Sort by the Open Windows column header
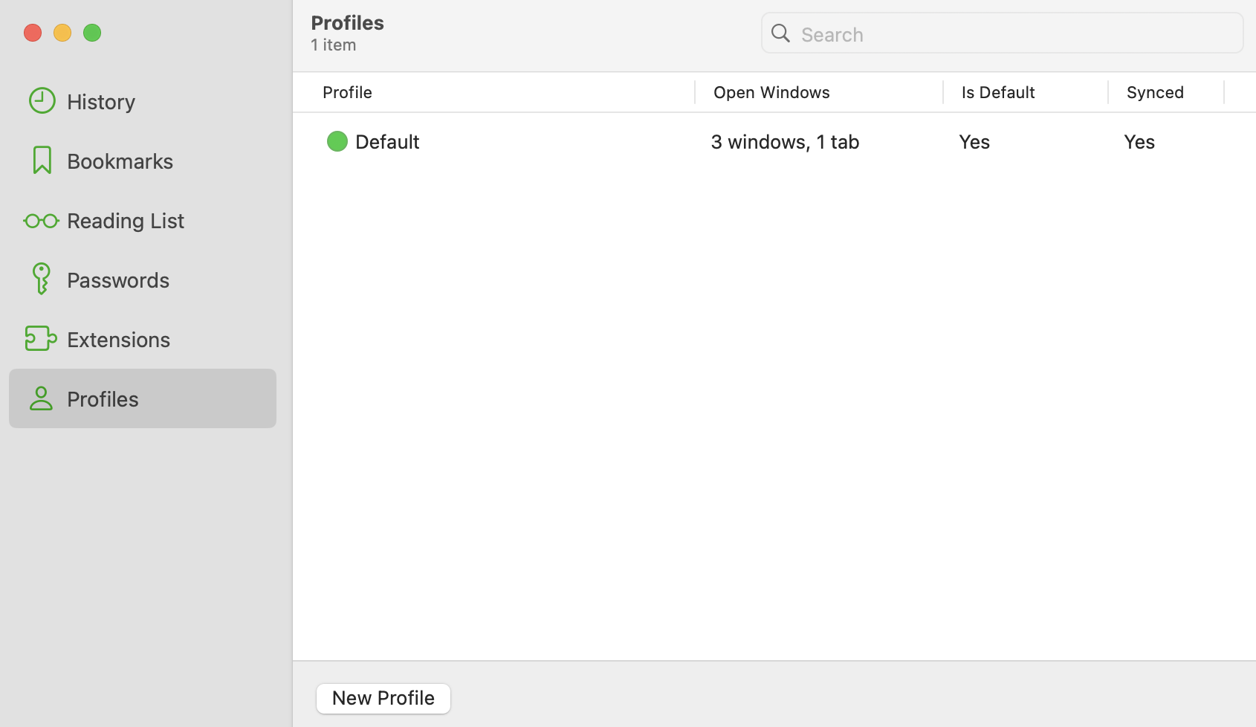 click(x=771, y=92)
